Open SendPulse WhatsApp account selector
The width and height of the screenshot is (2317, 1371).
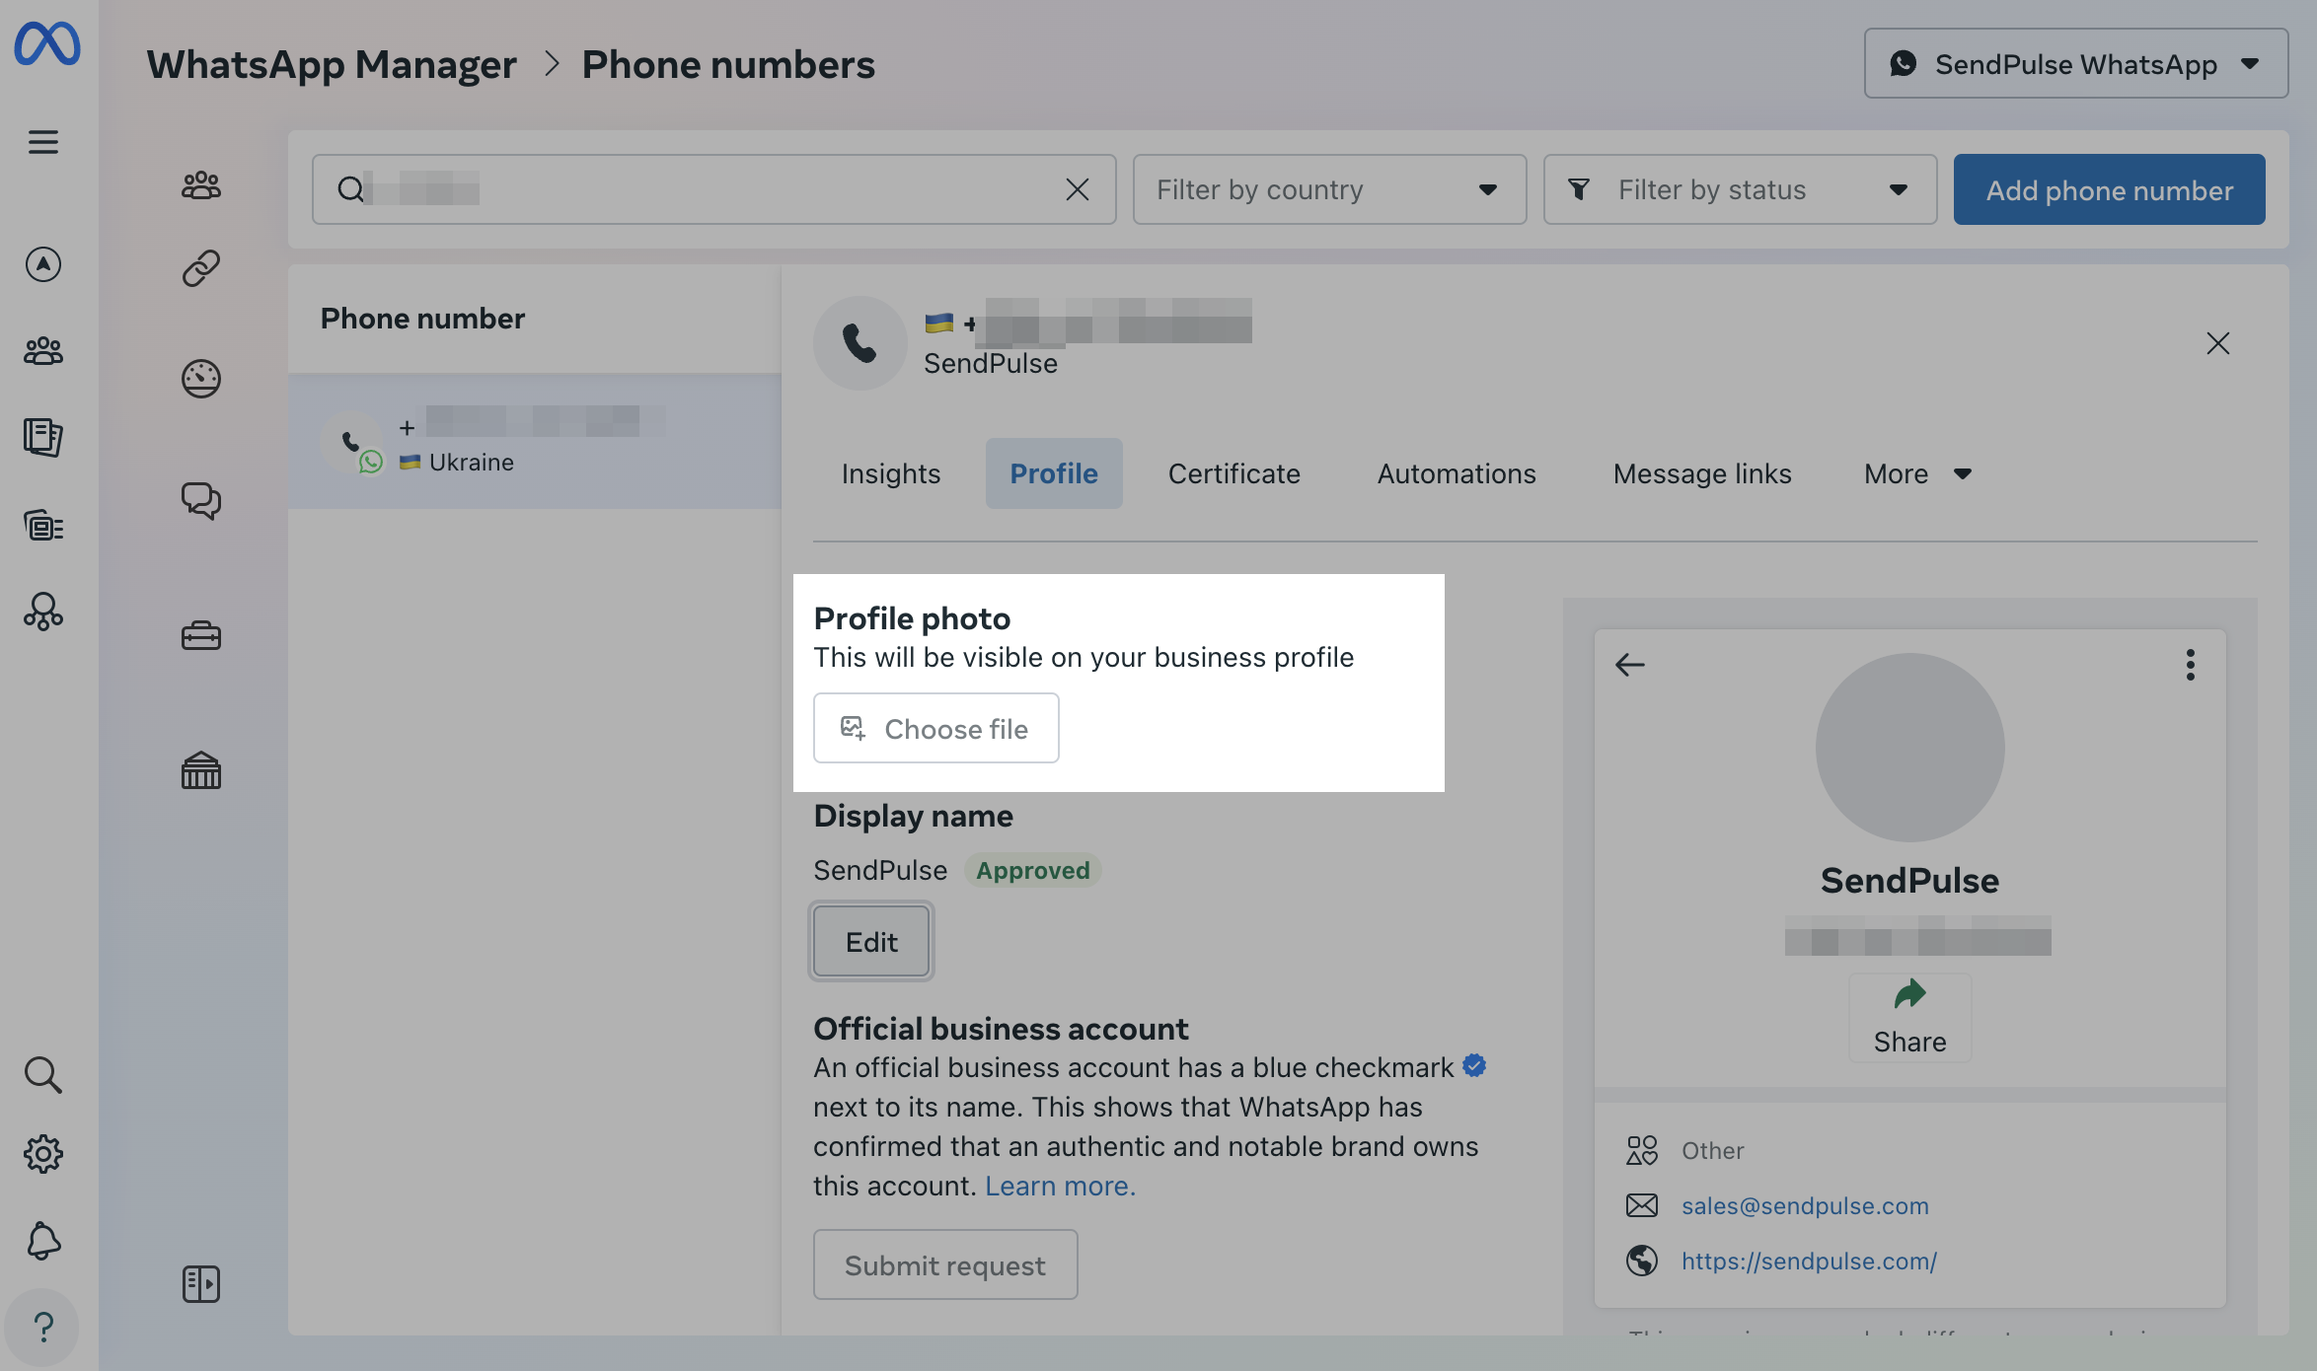point(2075,64)
